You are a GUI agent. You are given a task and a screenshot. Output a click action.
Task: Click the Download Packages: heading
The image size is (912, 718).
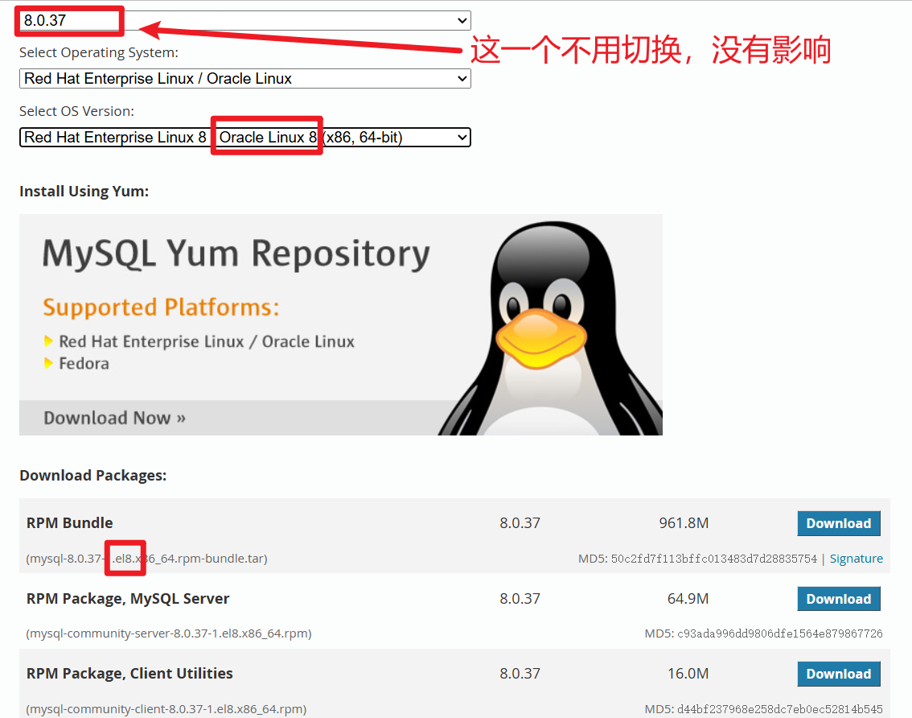[93, 476]
